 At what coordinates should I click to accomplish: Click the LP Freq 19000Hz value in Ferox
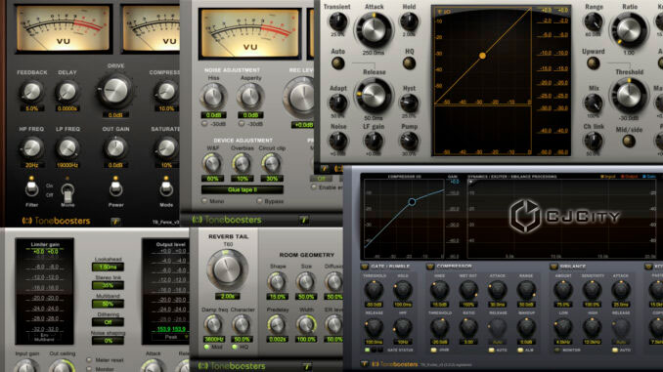(67, 166)
